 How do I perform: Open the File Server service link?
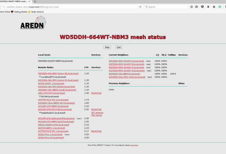[96, 115]
